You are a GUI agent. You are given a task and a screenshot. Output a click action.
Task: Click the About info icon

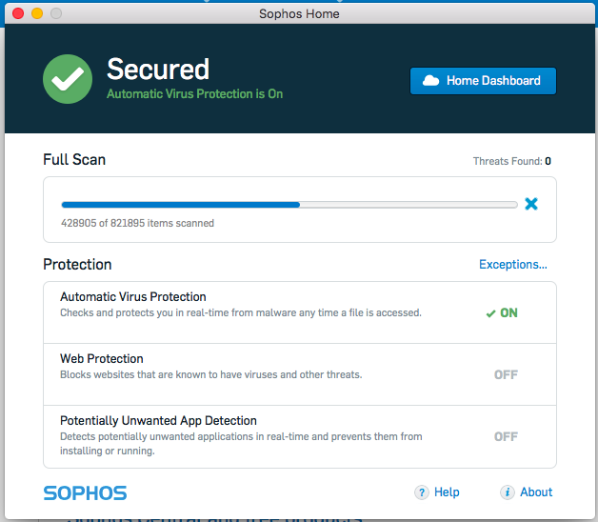[508, 492]
